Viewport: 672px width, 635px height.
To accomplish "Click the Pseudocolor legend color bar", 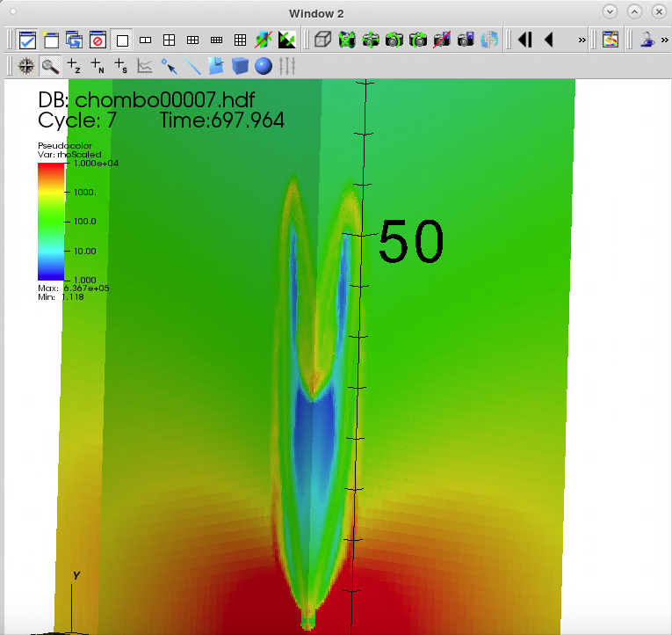I will coord(50,222).
